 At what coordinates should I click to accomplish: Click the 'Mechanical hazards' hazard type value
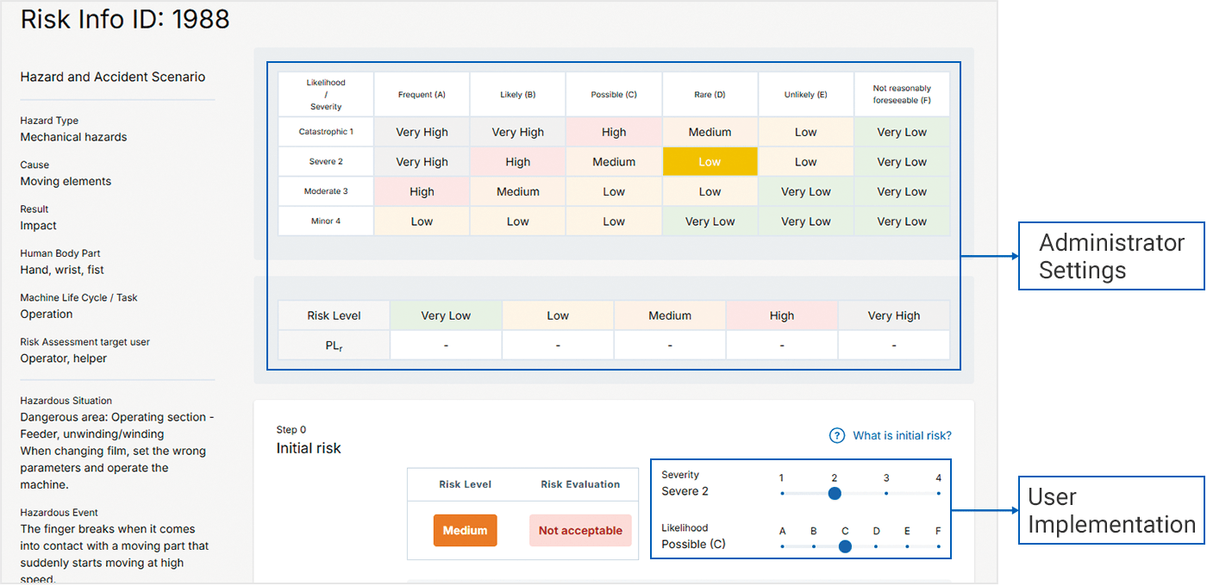pyautogui.click(x=73, y=137)
